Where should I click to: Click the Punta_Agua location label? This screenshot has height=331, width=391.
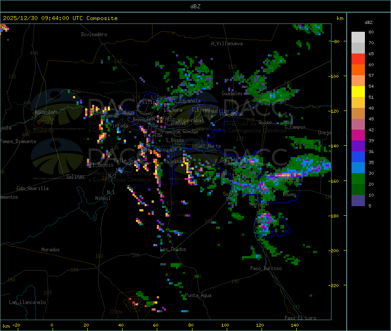pyautogui.click(x=198, y=296)
